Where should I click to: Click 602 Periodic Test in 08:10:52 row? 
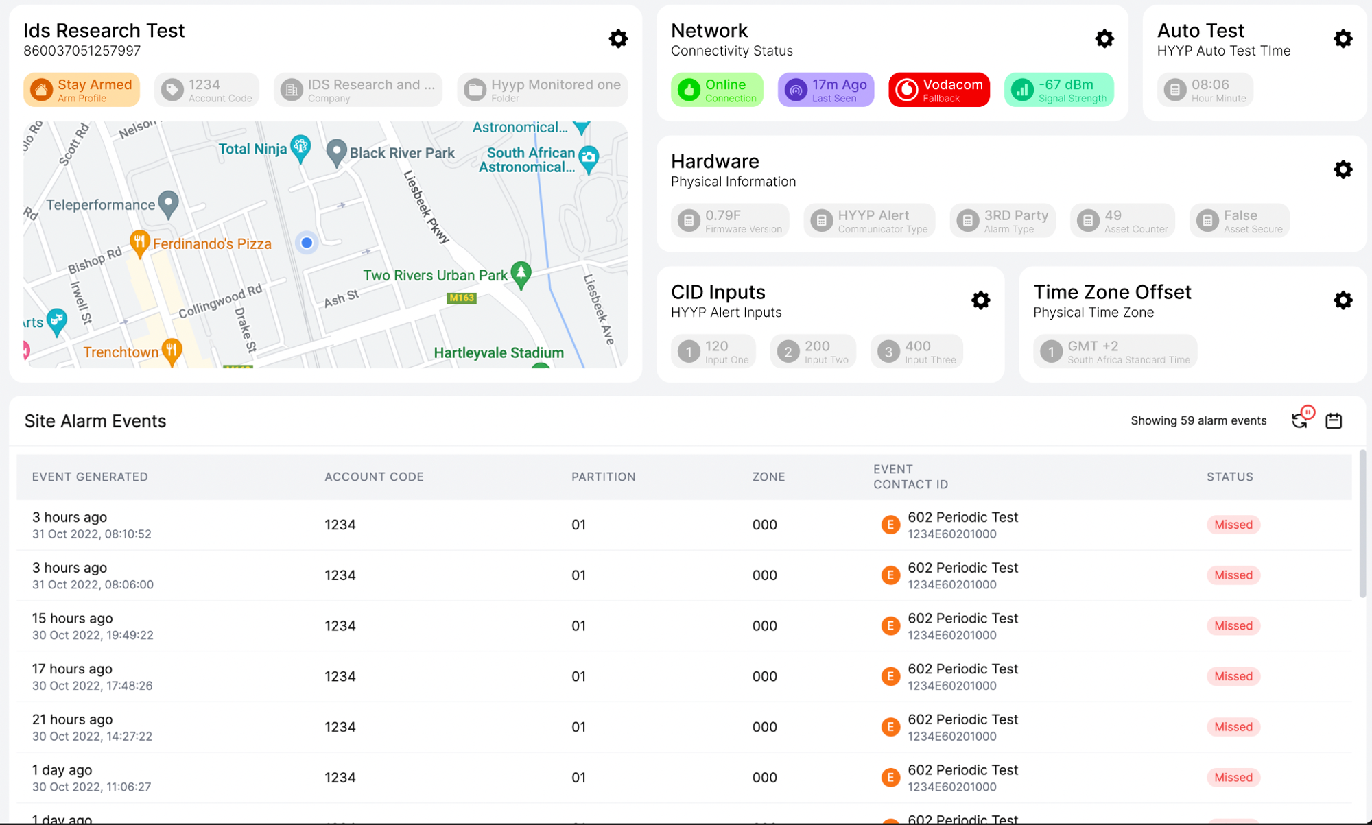[x=962, y=517]
